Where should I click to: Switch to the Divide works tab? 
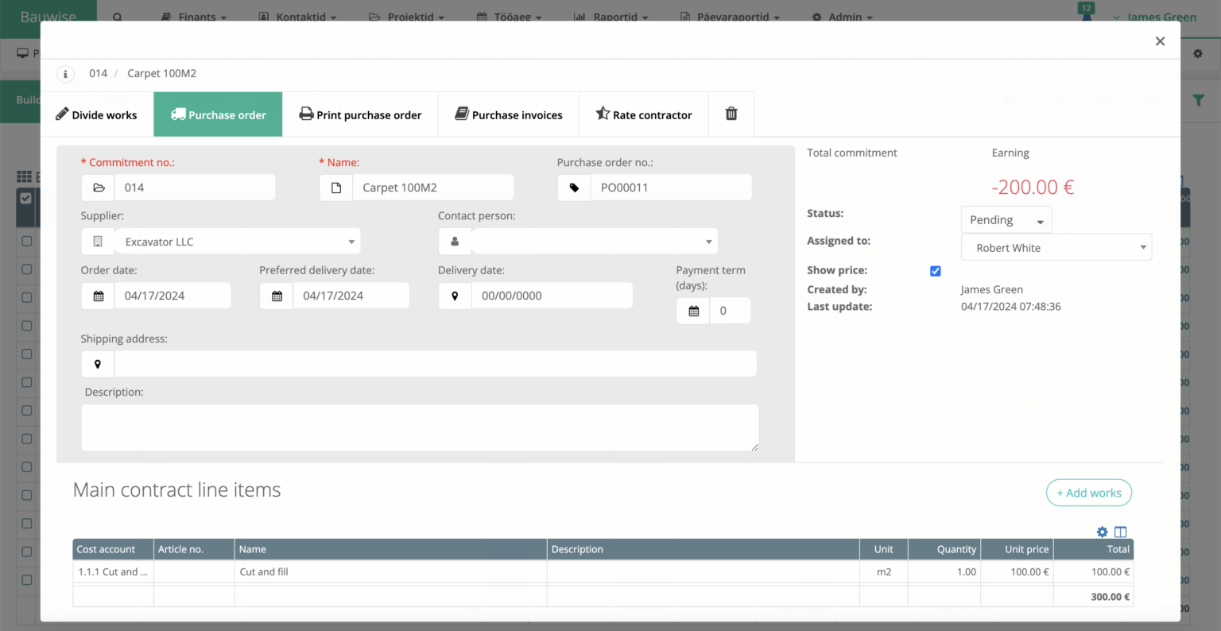[x=96, y=115]
